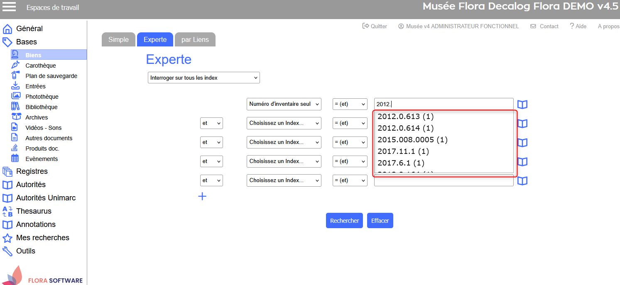Click the Photothèque icon in sidebar
This screenshot has height=285, width=620.
click(x=15, y=96)
